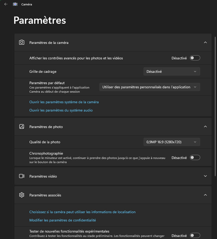Open the audio system settings link
The image size is (217, 239).
(61, 110)
